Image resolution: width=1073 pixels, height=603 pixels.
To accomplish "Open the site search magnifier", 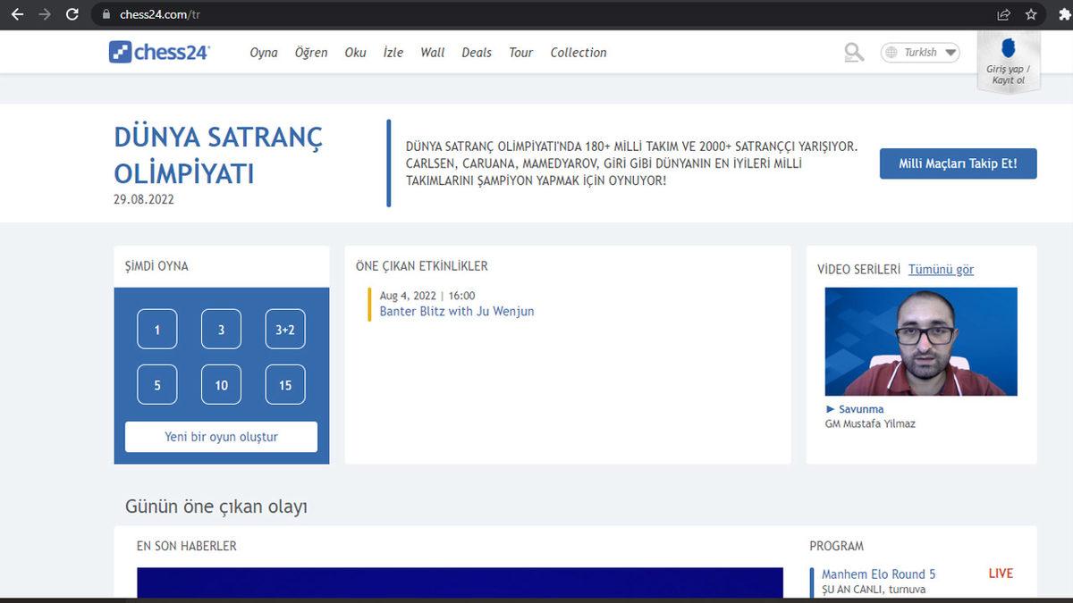I will [x=853, y=52].
